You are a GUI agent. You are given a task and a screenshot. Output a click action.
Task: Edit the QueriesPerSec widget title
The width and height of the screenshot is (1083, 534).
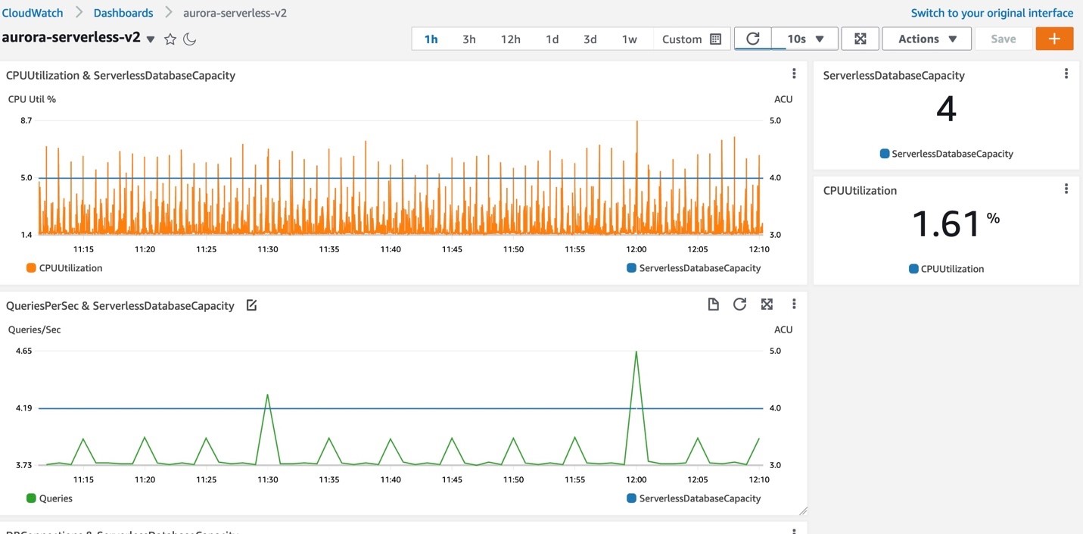pyautogui.click(x=251, y=304)
